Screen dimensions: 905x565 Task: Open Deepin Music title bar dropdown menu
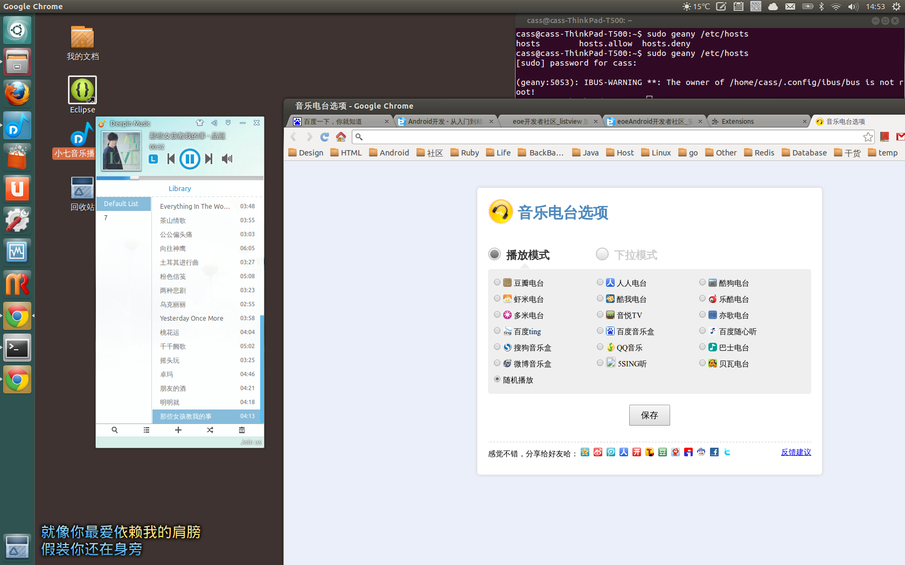(x=228, y=123)
